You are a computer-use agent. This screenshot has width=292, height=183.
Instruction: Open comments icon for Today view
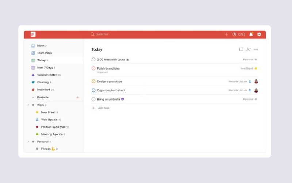click(x=241, y=49)
